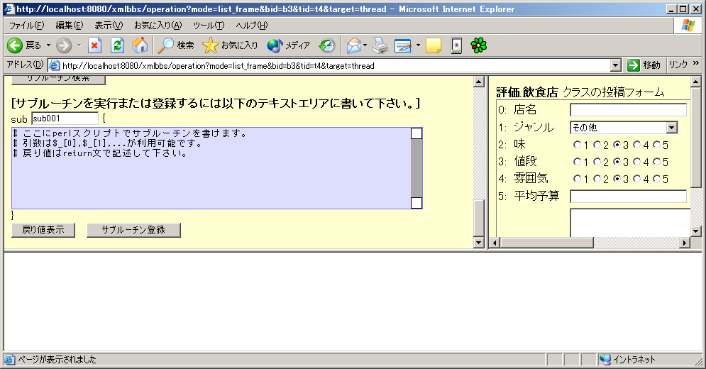Launch the ICQ green flower icon

479,45
